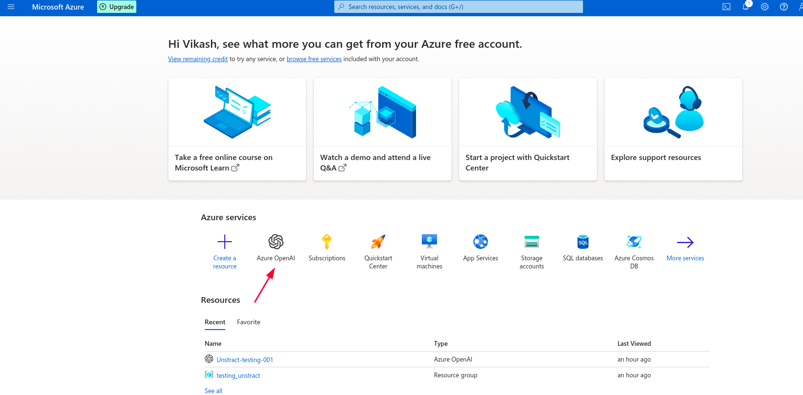803x395 pixels.
Task: Focus the search resources, services, and docs box
Action: click(x=458, y=7)
